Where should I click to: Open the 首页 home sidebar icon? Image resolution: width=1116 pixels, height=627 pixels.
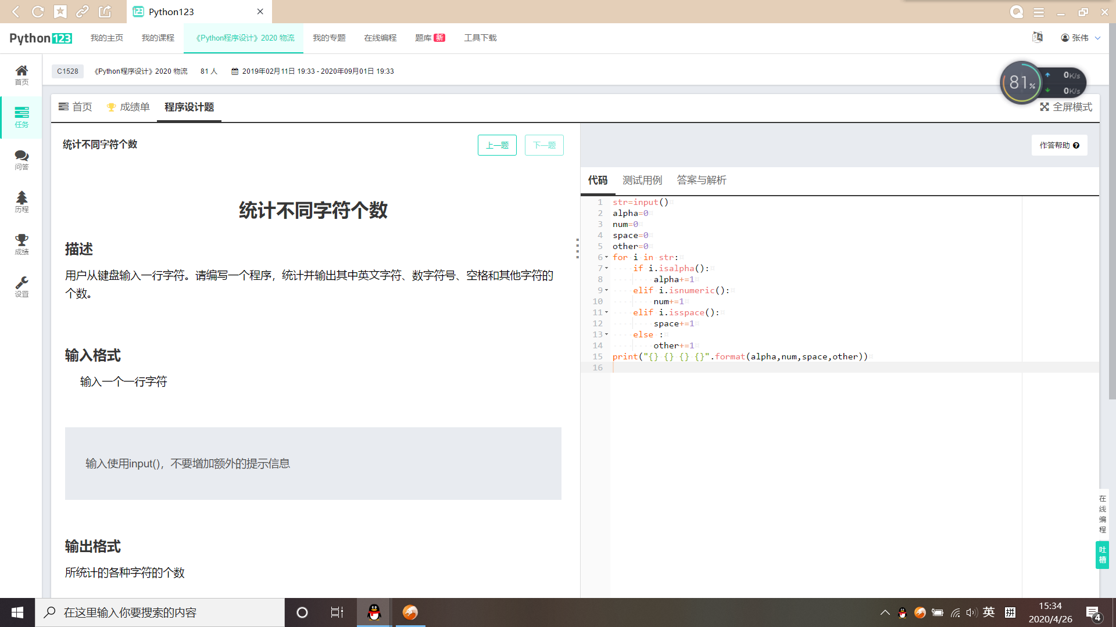[22, 74]
